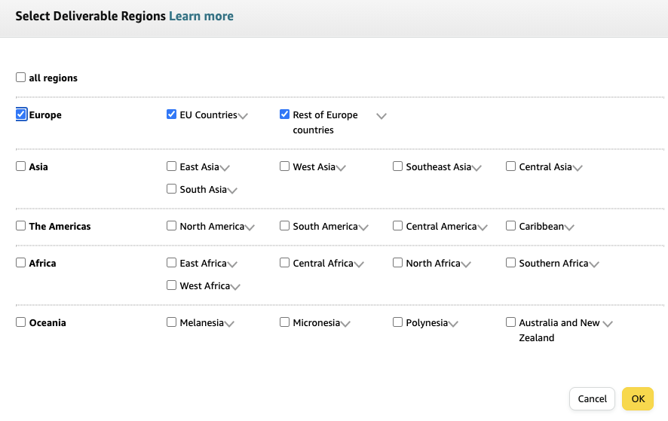668x421 pixels.
Task: Expand the Polynesia chevron arrow
Action: click(x=453, y=324)
